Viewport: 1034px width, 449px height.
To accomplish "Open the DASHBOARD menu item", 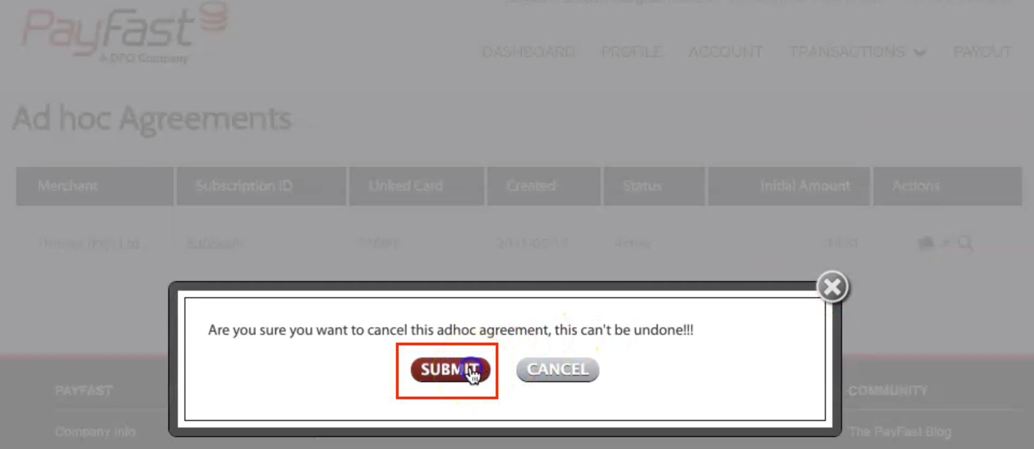I will click(528, 52).
